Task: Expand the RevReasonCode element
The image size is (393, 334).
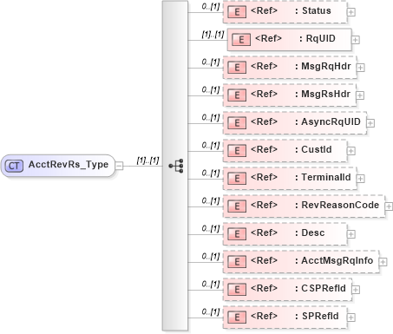Action: (x=389, y=206)
